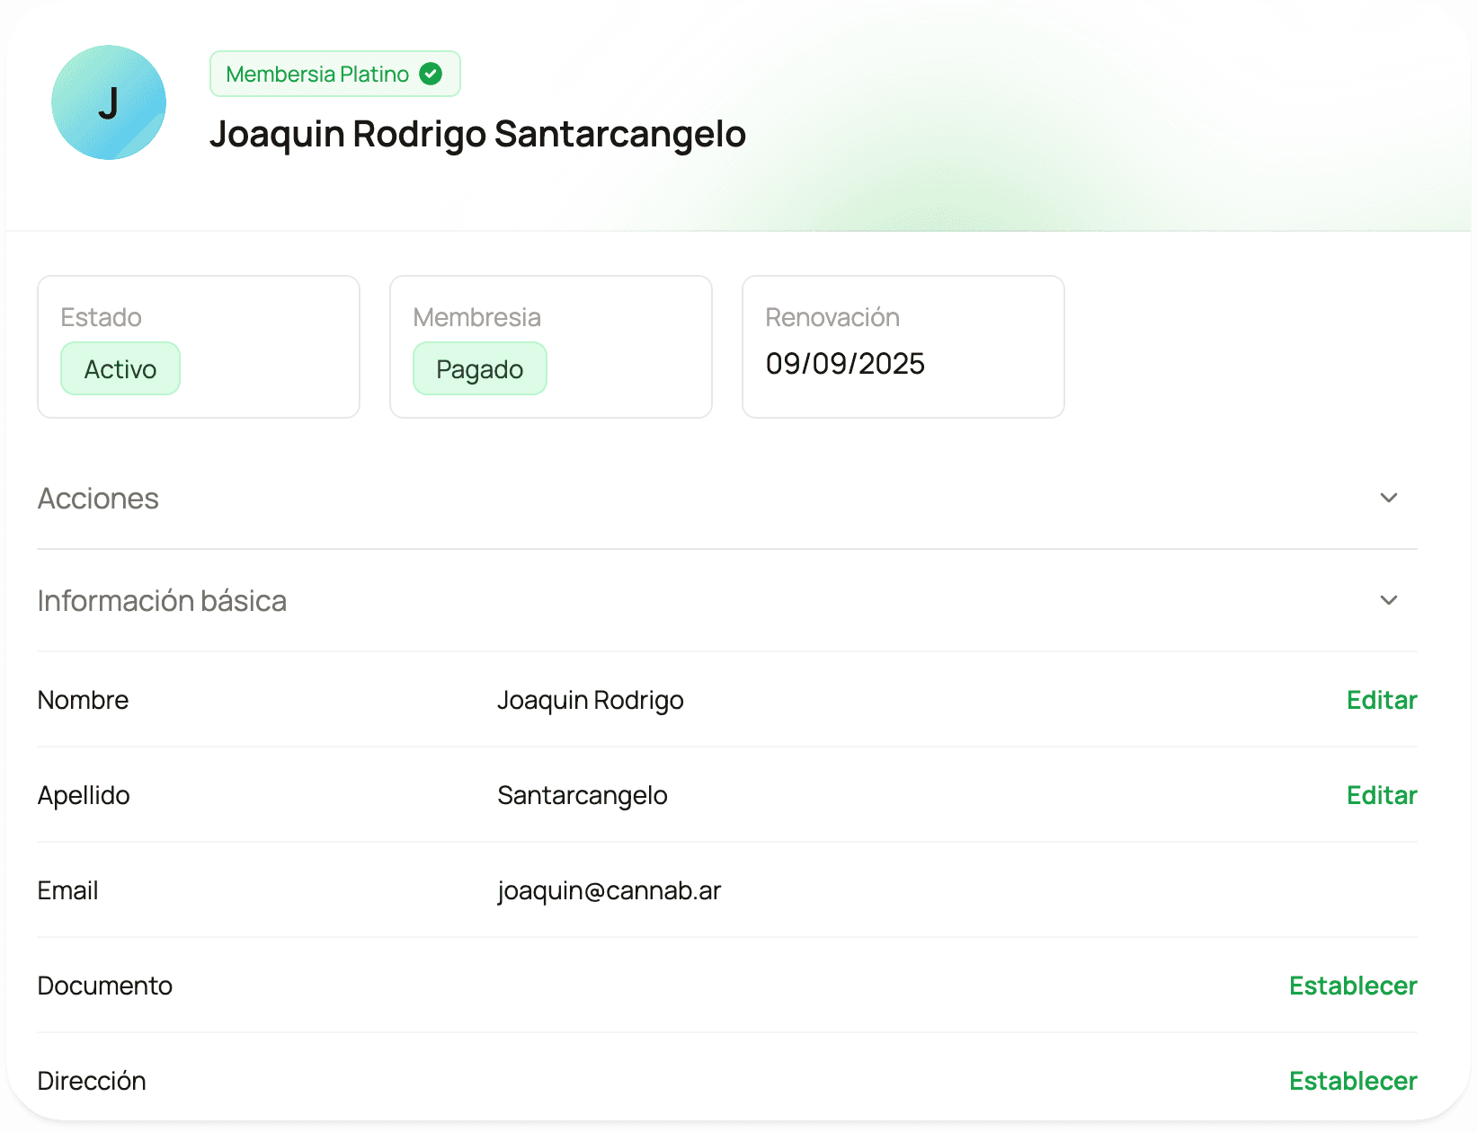Select the Pagado membership badge

[480, 368]
